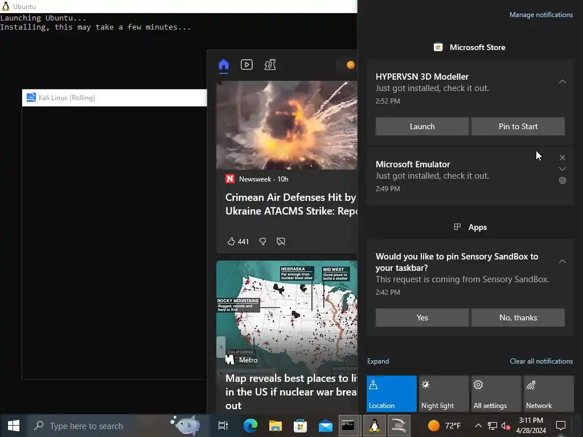
Task: Open the Action Center notification icon
Action: (560, 426)
